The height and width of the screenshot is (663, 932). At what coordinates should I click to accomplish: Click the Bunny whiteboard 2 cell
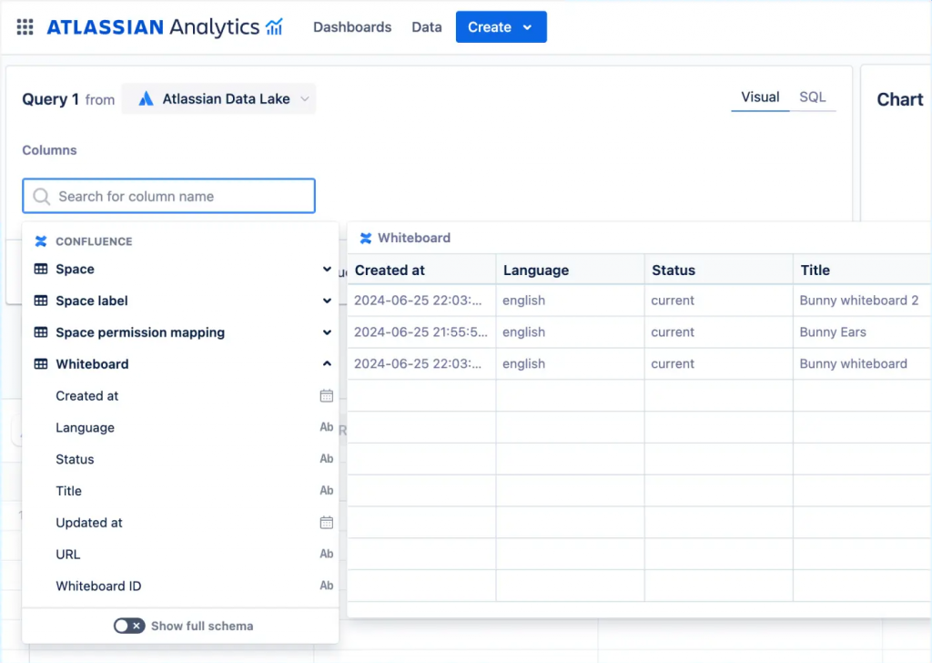click(x=863, y=301)
